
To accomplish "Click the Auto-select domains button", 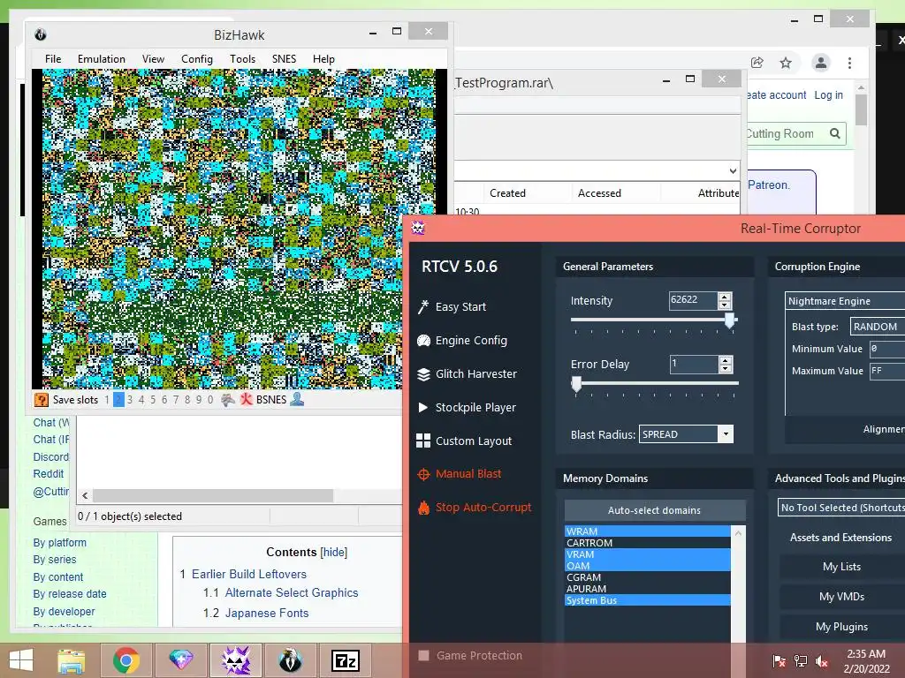I will [x=655, y=510].
